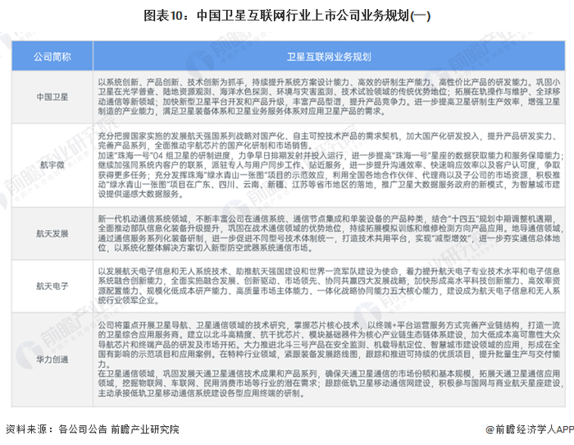Click the business plan text for 华力创通

click(x=329, y=360)
